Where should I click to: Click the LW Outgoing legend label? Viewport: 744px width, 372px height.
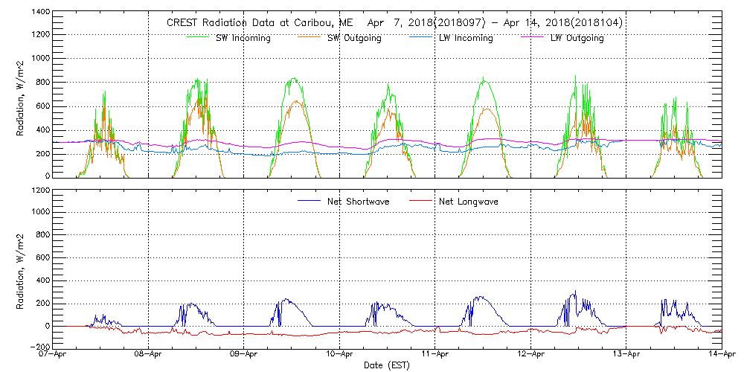[x=577, y=39]
